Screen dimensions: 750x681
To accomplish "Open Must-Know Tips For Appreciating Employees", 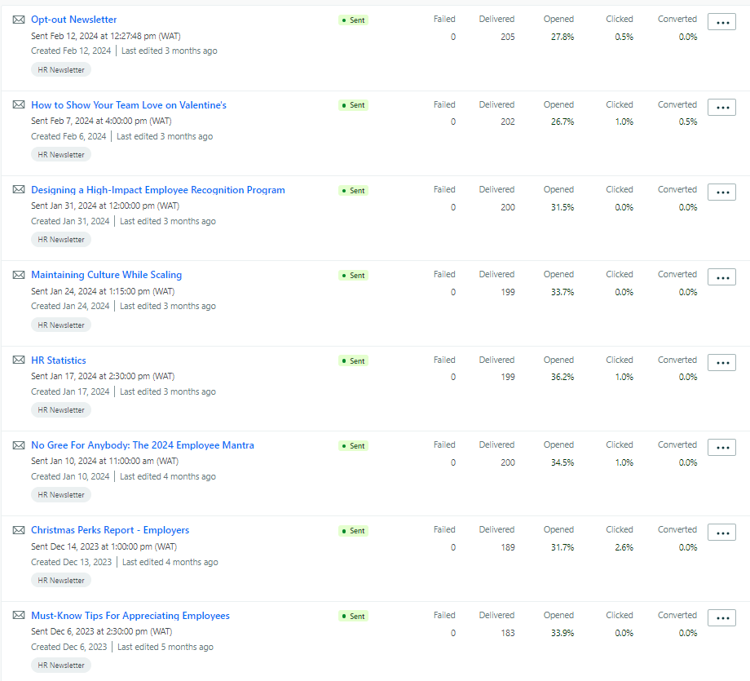I will click(130, 616).
